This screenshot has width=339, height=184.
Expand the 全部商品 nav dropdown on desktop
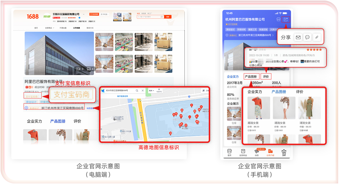pos(50,28)
